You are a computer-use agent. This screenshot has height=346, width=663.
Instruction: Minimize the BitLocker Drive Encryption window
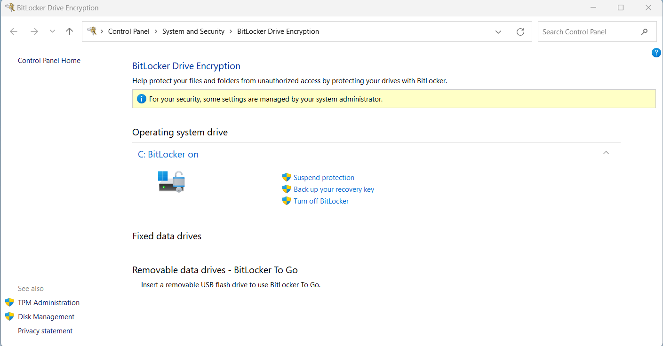point(593,8)
